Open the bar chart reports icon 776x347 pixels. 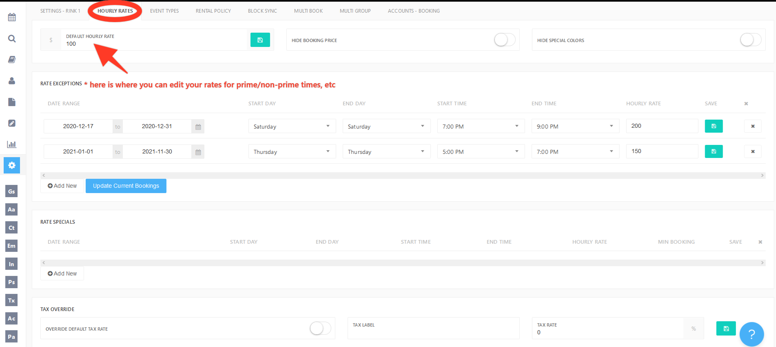pos(12,144)
